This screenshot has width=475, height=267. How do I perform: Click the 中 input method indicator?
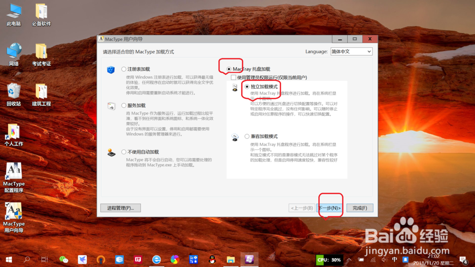[394, 259]
